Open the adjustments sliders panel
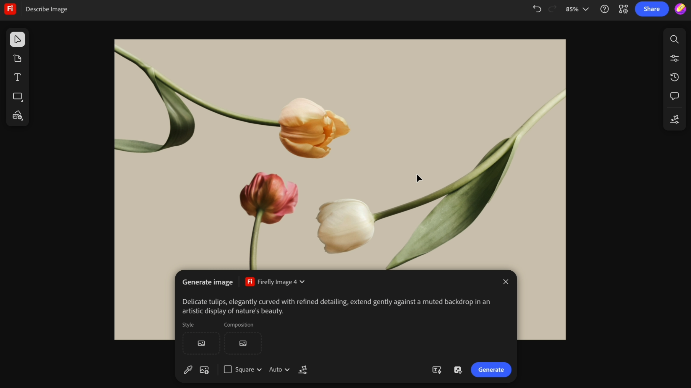 tap(674, 58)
